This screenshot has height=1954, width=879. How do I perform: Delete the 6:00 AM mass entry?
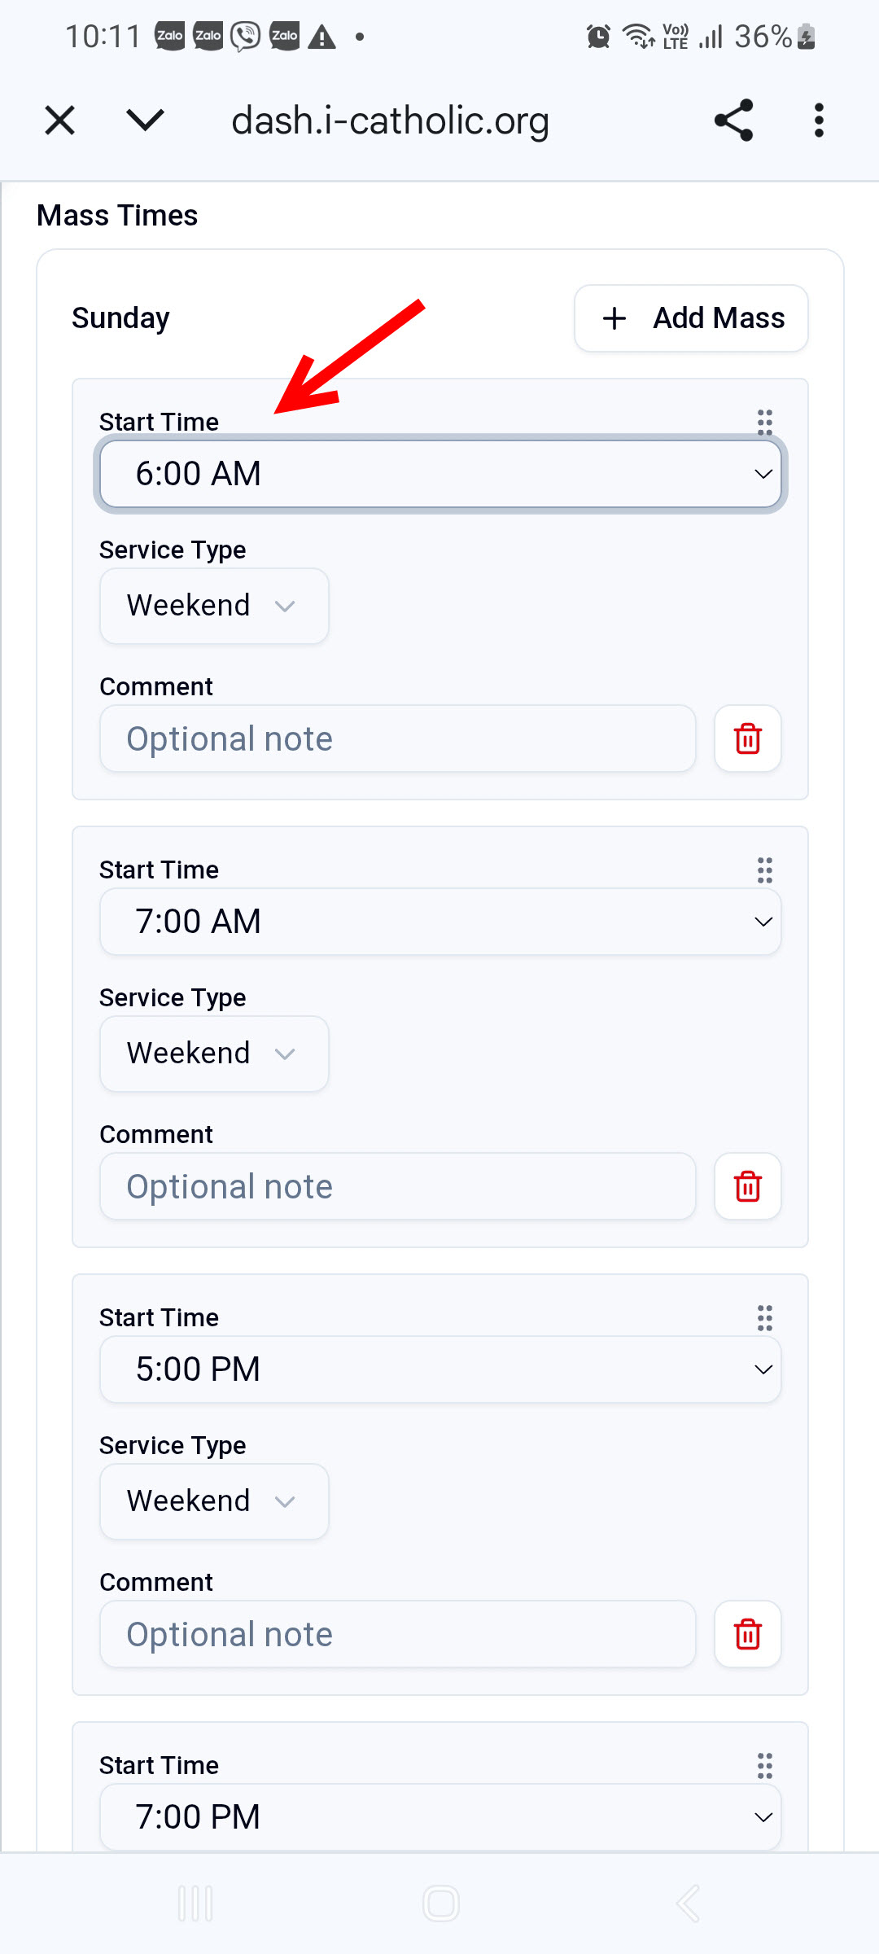click(x=747, y=738)
